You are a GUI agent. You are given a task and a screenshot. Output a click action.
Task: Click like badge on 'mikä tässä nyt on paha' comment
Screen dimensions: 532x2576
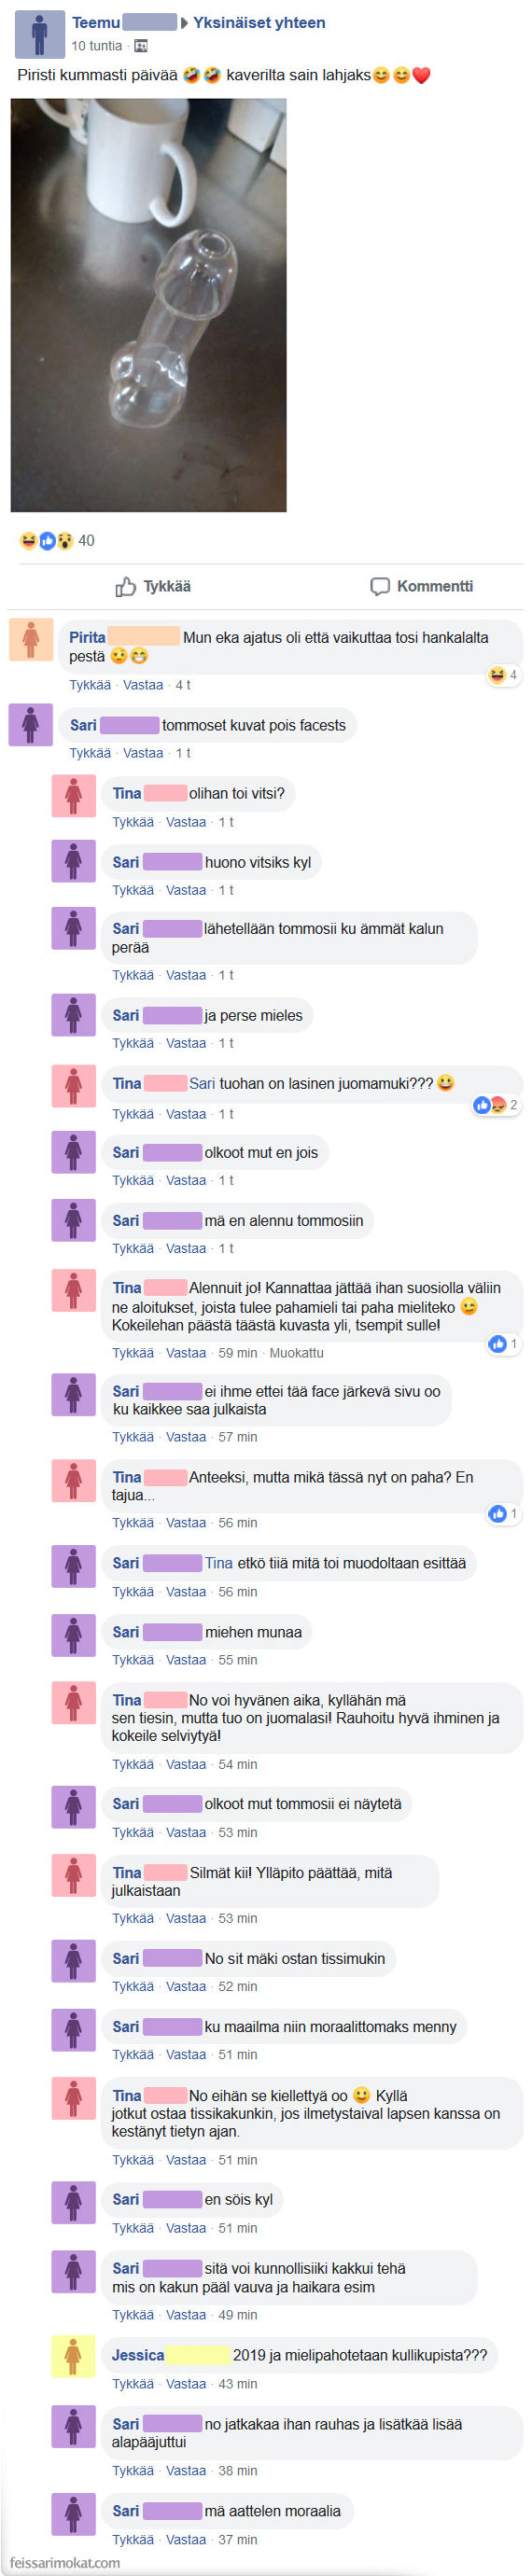(503, 1515)
